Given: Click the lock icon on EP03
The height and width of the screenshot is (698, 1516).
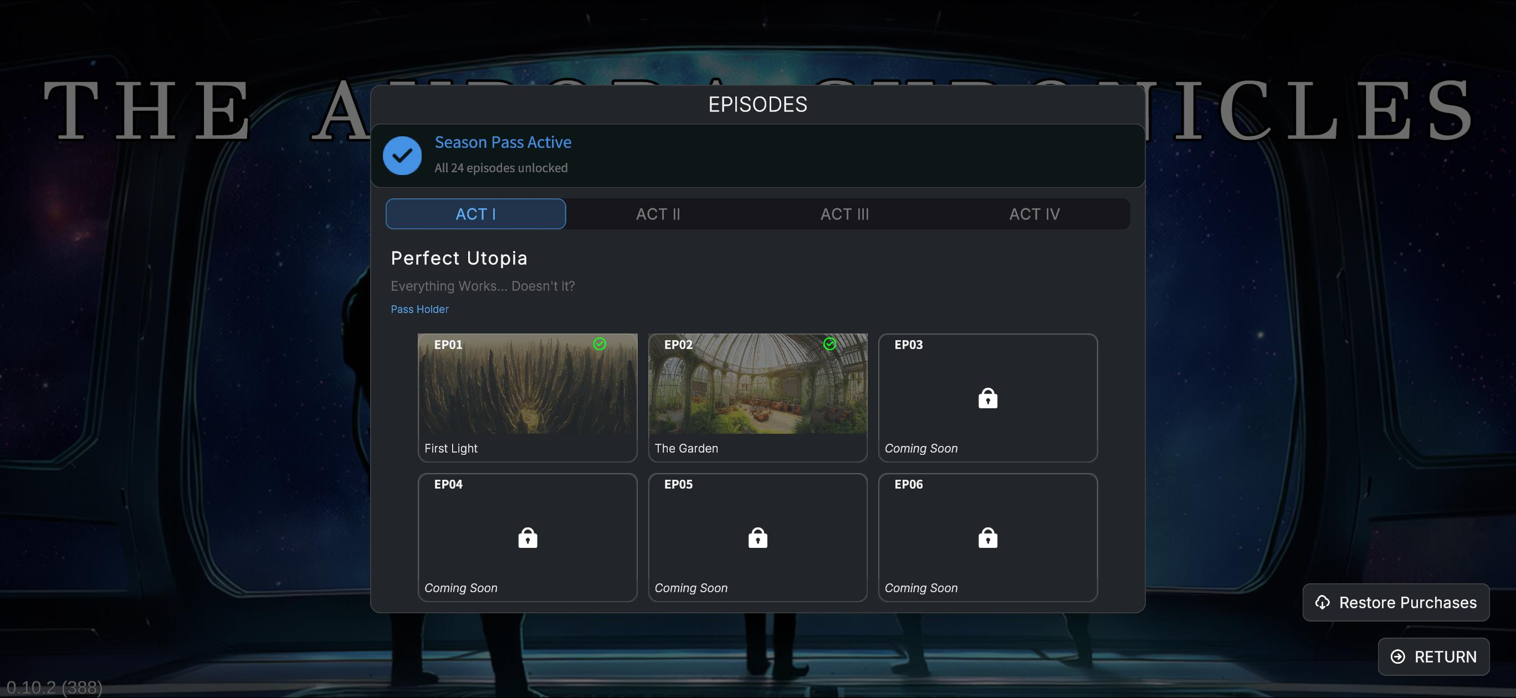Looking at the screenshot, I should [x=987, y=398].
